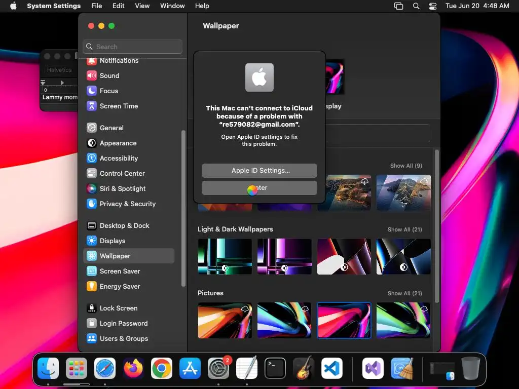
Task: Click the date and time clock
Action: (477, 6)
